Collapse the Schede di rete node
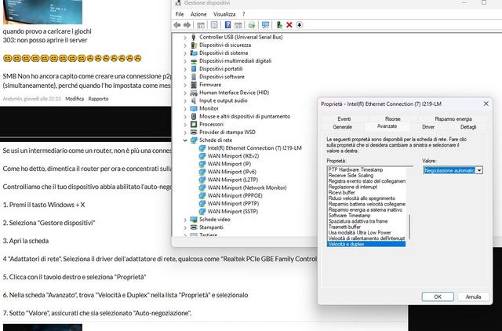The height and width of the screenshot is (331, 502). coord(185,140)
